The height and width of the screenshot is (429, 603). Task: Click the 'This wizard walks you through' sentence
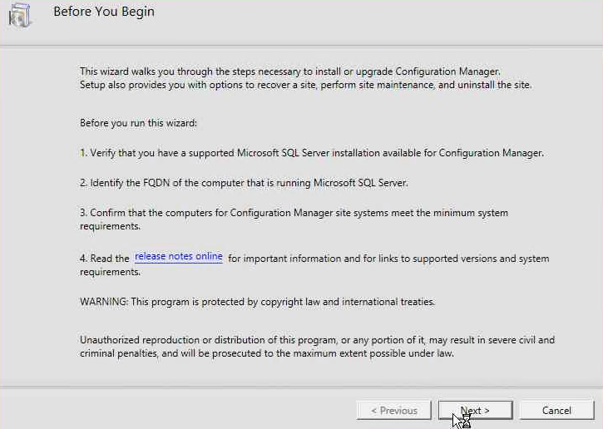pyautogui.click(x=290, y=71)
